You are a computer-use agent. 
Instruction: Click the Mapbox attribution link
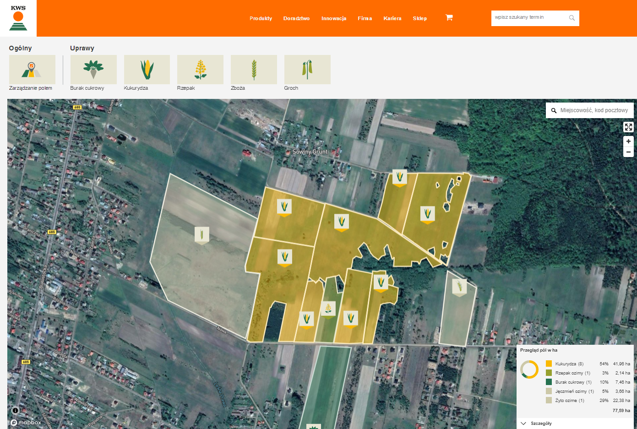pos(26,423)
